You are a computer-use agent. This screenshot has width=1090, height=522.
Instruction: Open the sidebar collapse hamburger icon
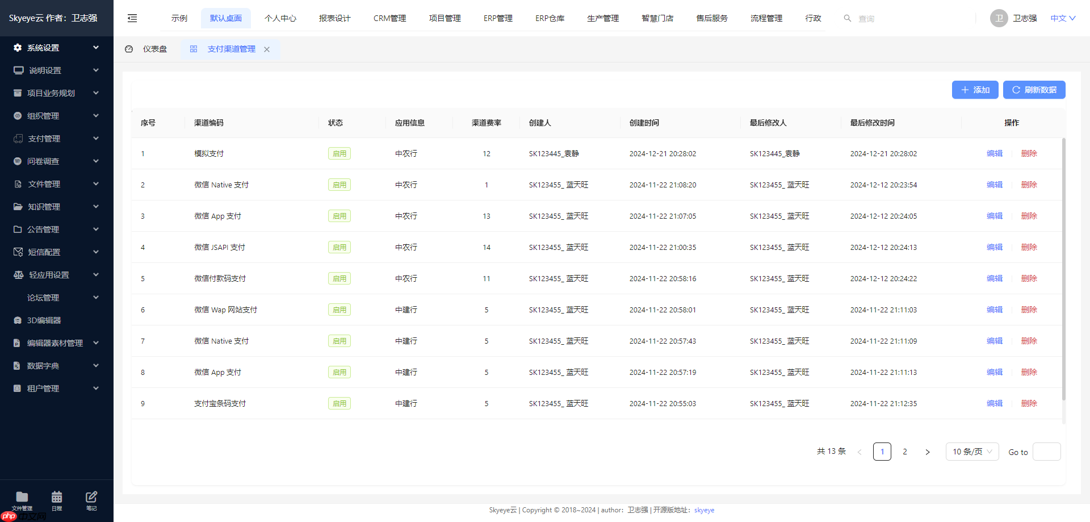132,18
